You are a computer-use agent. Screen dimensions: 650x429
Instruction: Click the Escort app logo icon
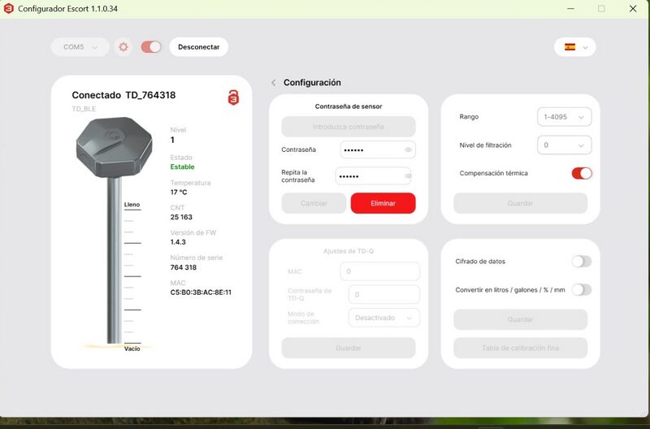coord(8,8)
